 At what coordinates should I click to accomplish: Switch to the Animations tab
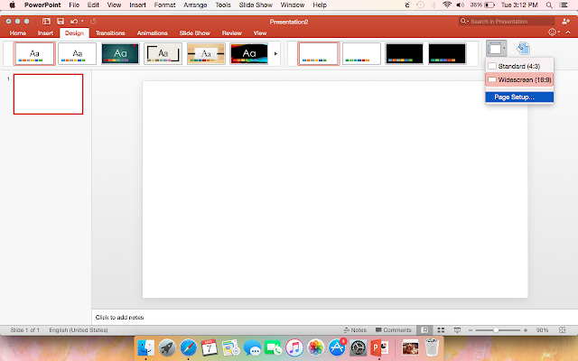coord(153,33)
